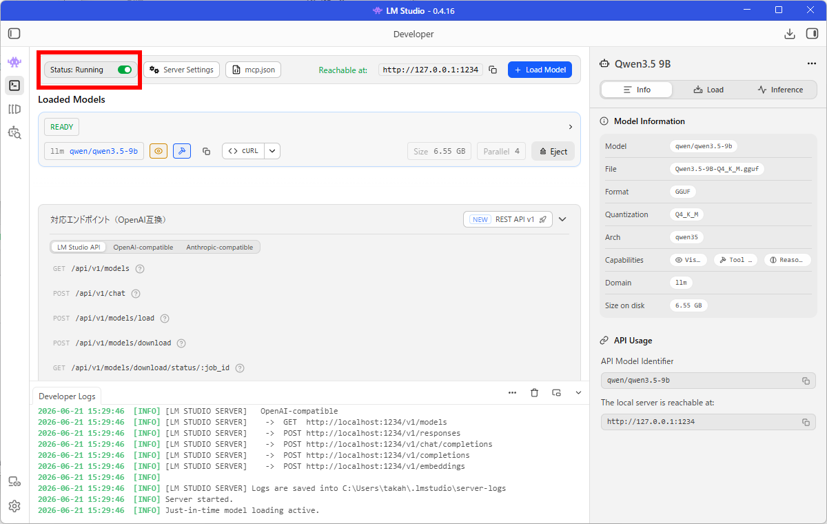Click the help icon next to /api/v1/models/load
The height and width of the screenshot is (524, 827).
click(x=165, y=319)
